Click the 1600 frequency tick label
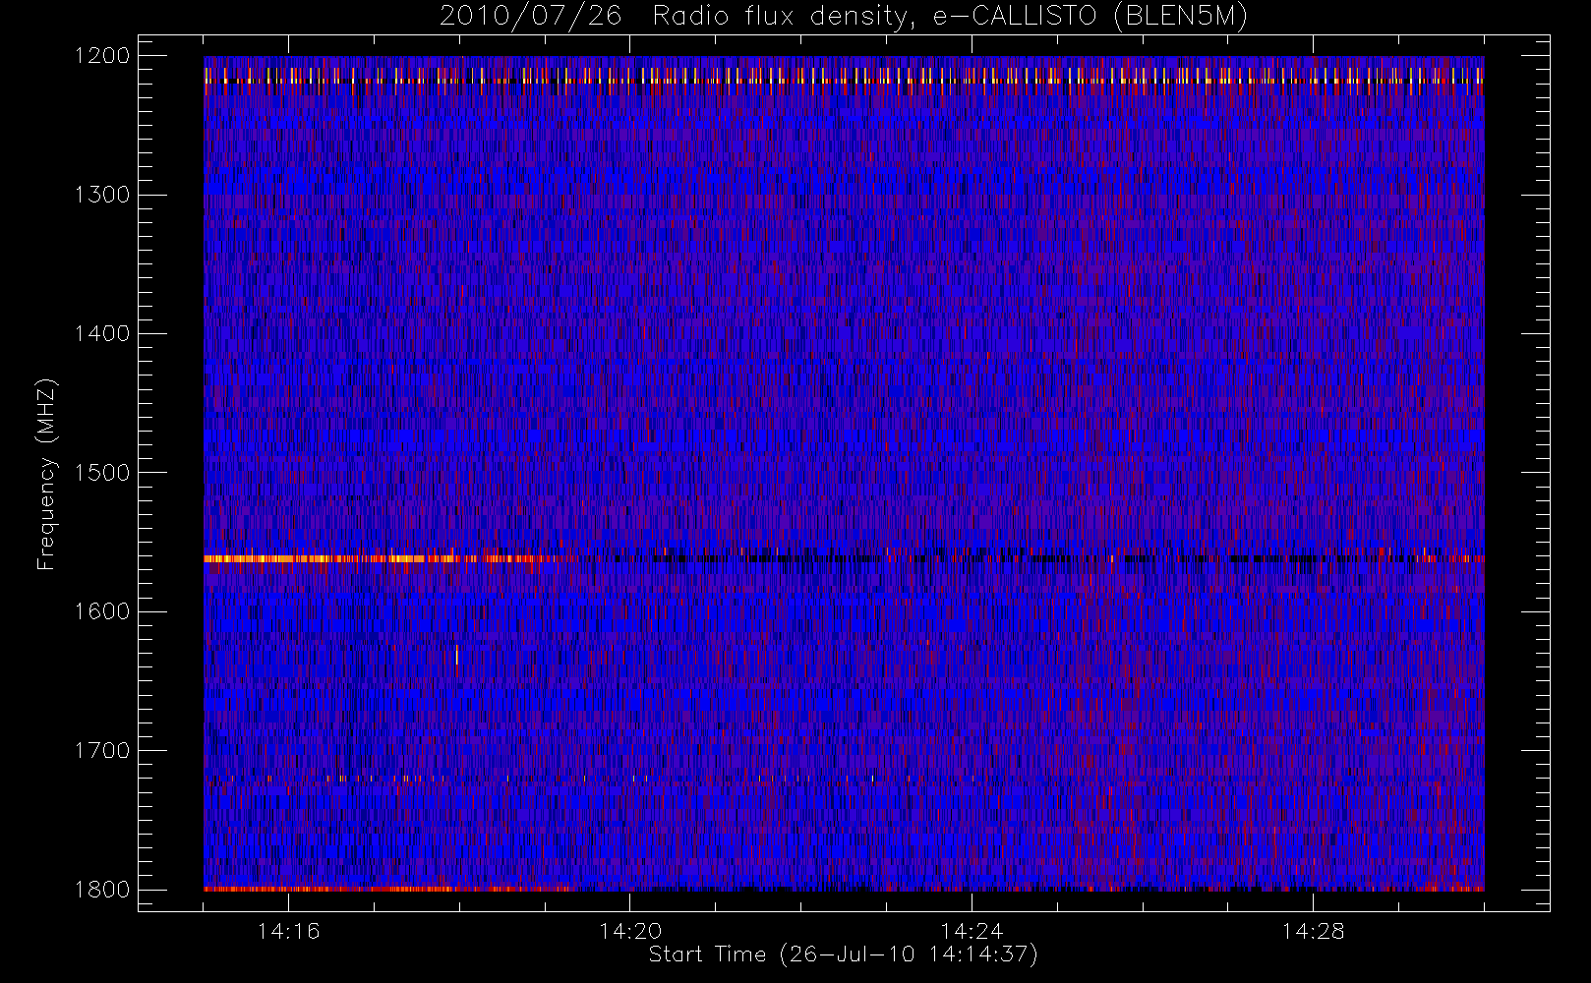 [x=102, y=611]
